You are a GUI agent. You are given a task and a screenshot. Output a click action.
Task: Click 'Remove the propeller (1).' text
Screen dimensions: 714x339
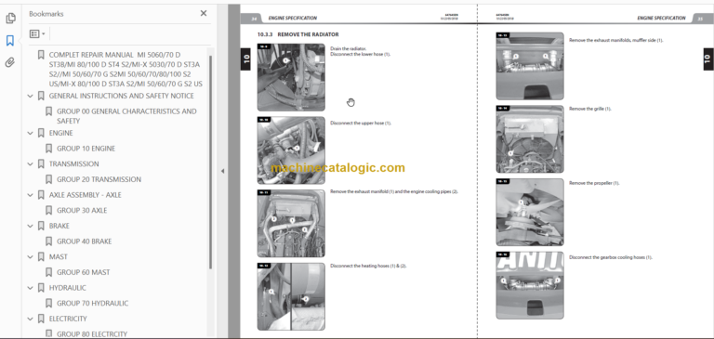(x=594, y=183)
